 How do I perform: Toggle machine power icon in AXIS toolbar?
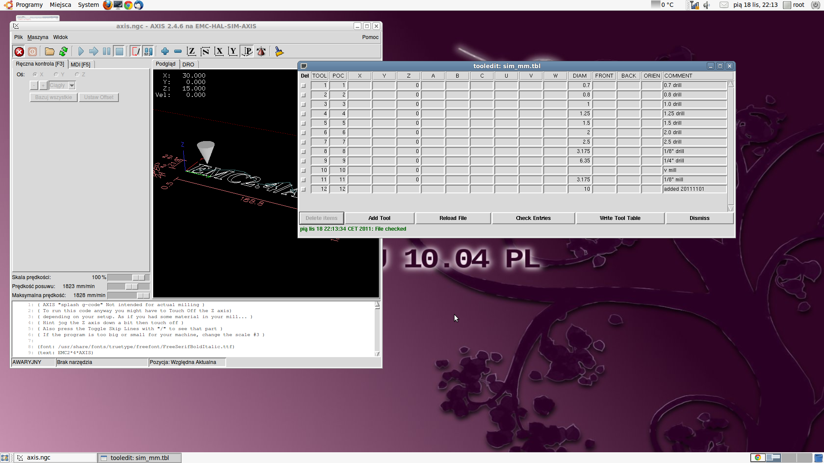tap(32, 51)
